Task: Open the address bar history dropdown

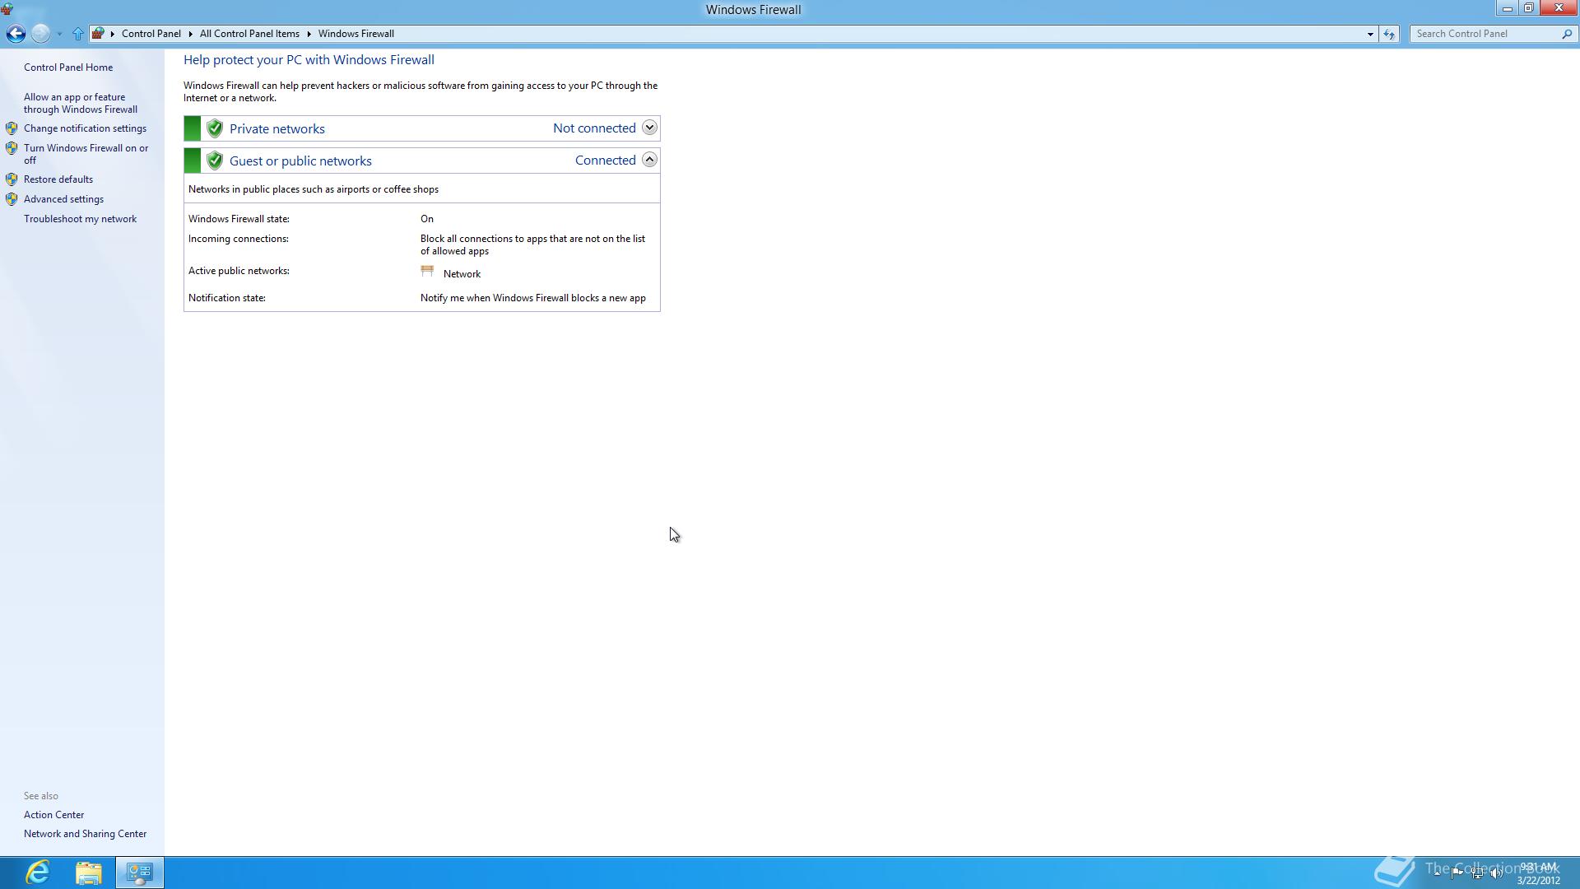Action: click(x=1370, y=34)
